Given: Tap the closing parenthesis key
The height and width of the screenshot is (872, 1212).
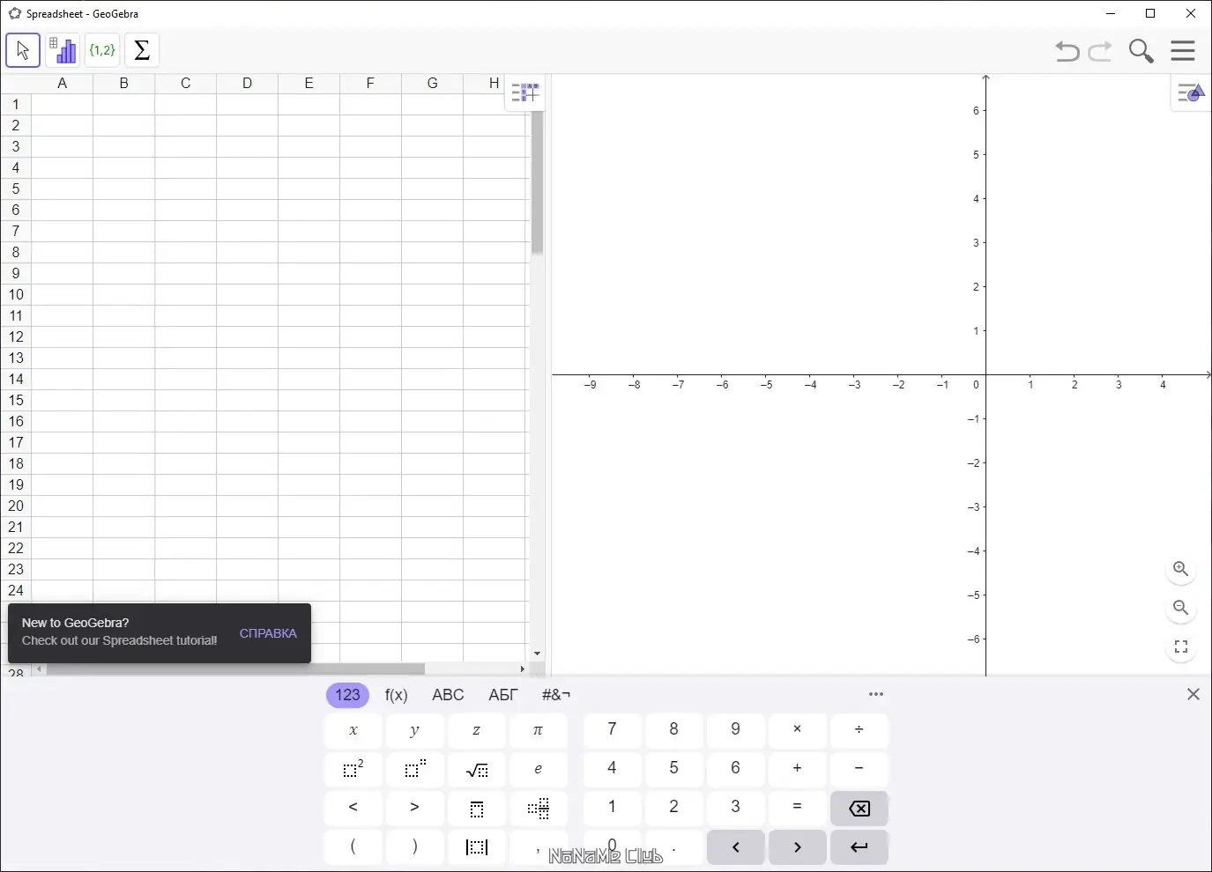Looking at the screenshot, I should [x=415, y=847].
